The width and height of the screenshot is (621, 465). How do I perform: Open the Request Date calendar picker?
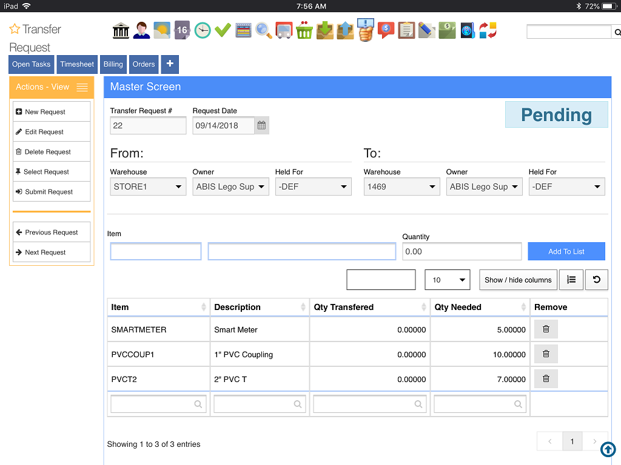(x=261, y=125)
